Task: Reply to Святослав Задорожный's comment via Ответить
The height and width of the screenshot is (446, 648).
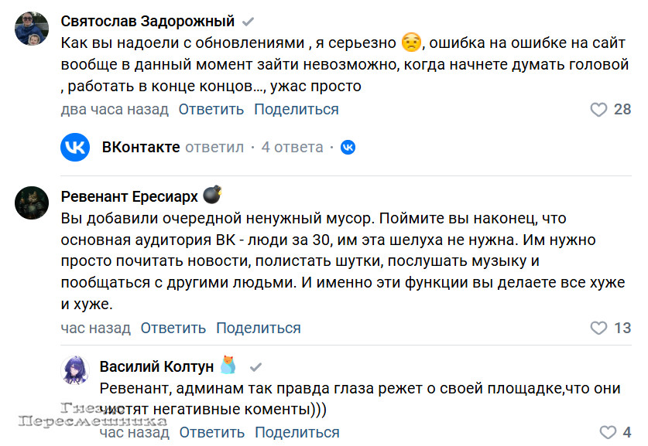Action: 211,110
